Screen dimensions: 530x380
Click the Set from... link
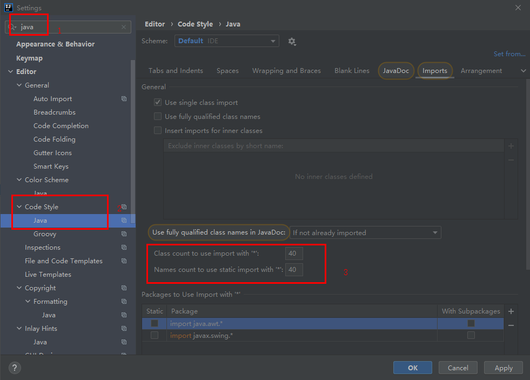tap(509, 54)
